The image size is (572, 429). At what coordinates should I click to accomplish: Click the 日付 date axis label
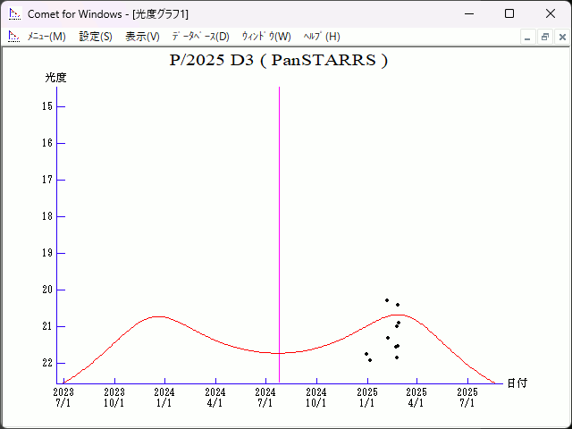517,383
